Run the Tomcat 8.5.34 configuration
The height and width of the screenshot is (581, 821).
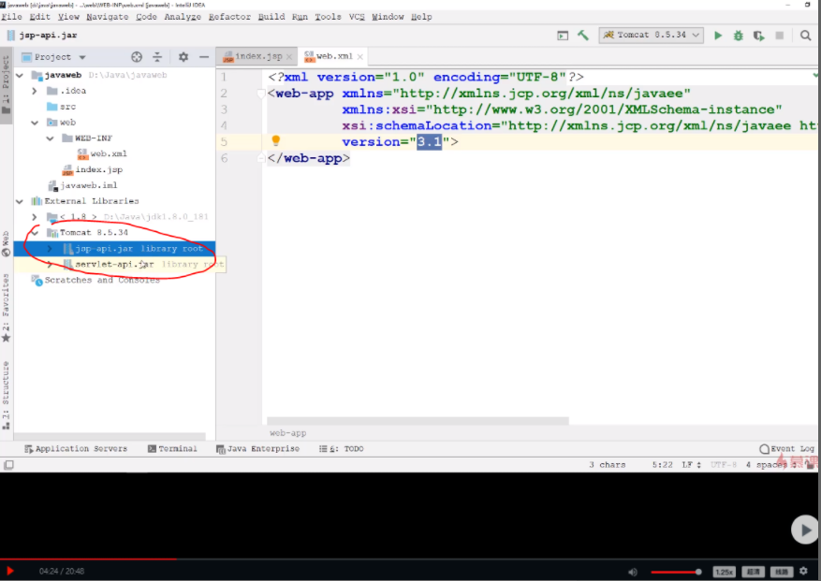718,36
